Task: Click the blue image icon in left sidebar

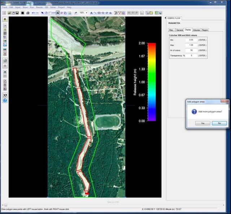Action: pos(5,45)
